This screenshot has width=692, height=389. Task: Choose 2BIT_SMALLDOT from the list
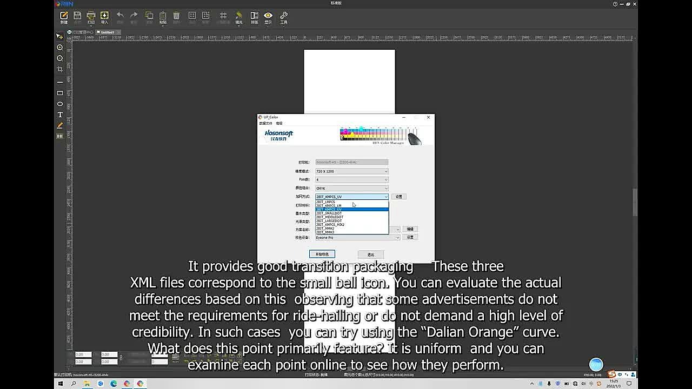click(x=352, y=213)
